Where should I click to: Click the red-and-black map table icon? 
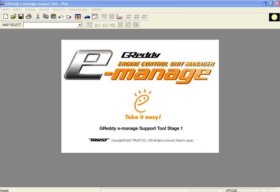[x=78, y=17]
